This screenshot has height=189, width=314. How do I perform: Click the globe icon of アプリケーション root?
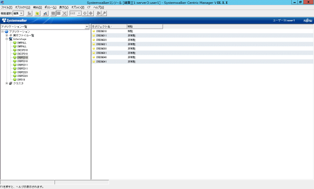tap(7, 31)
